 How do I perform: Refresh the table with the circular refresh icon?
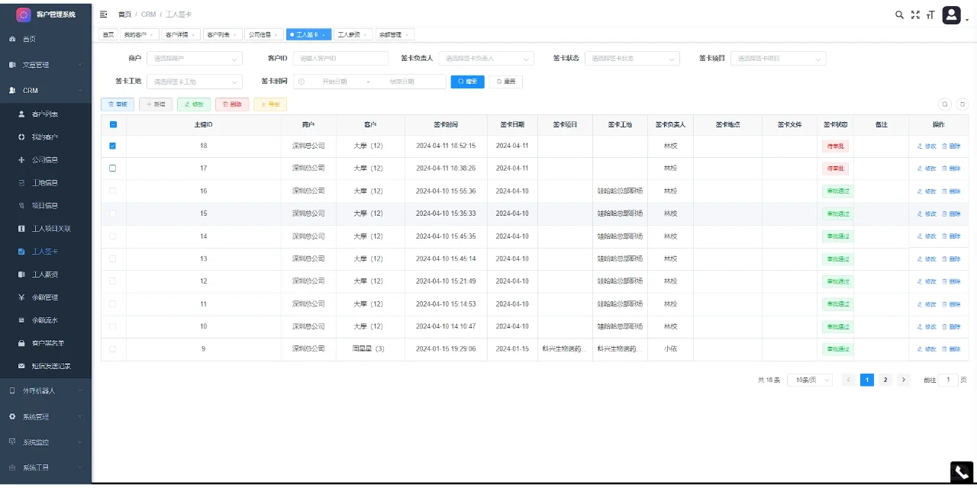point(945,104)
